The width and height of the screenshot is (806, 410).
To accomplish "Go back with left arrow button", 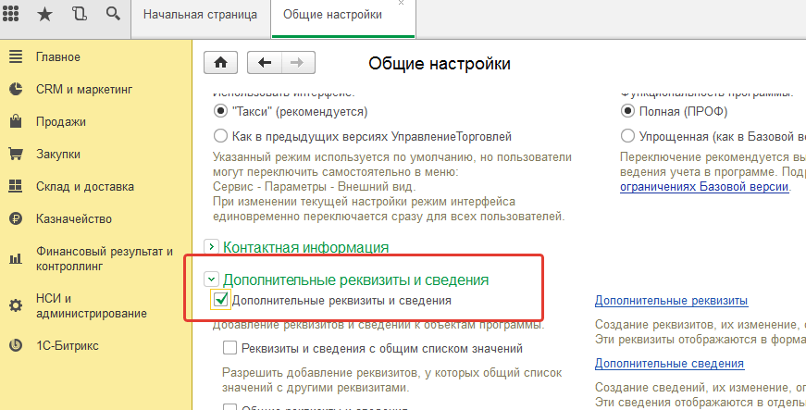I will pos(266,62).
